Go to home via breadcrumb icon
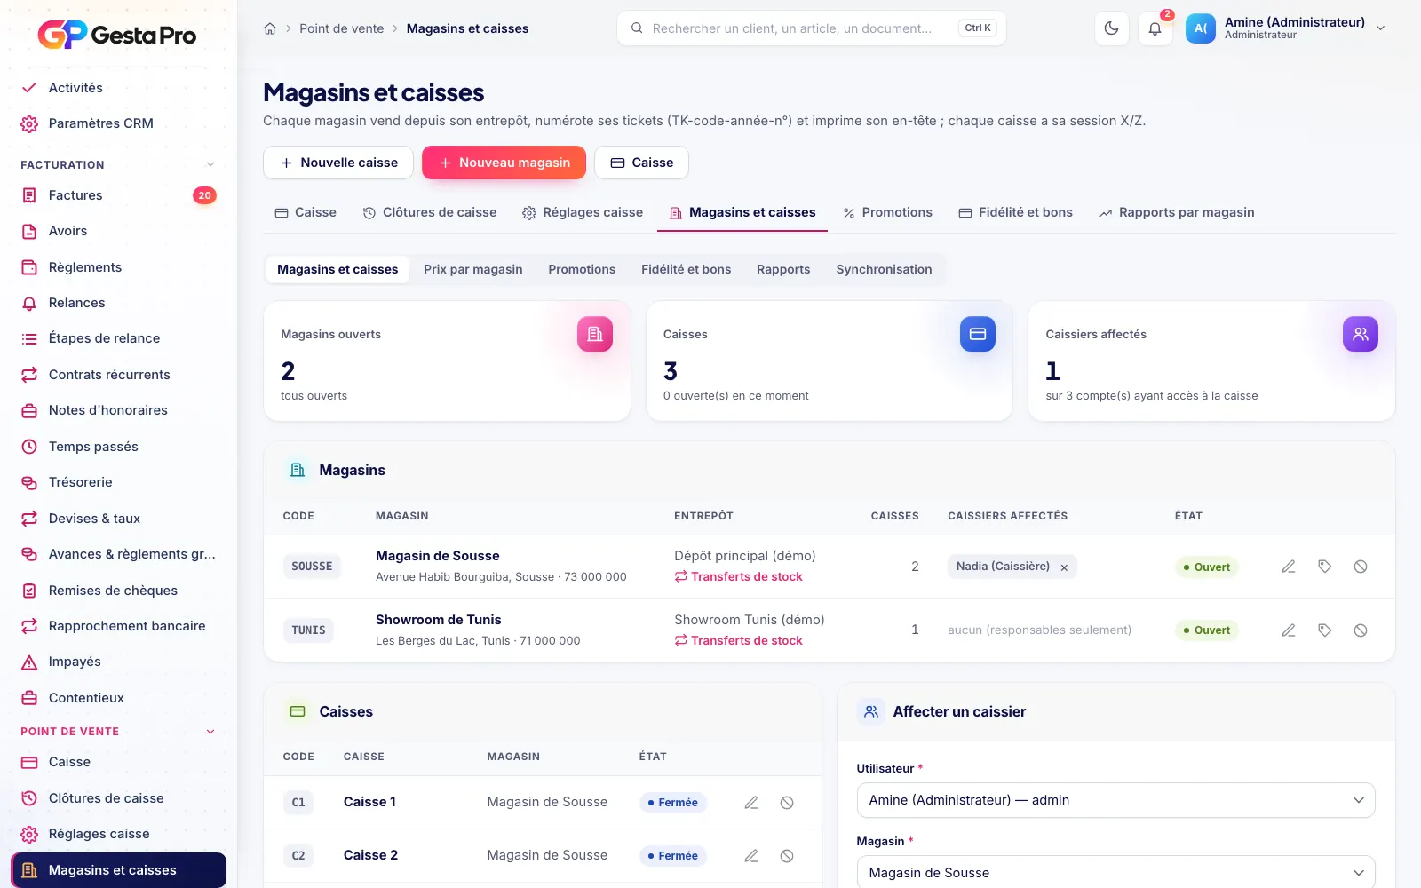 [270, 28]
